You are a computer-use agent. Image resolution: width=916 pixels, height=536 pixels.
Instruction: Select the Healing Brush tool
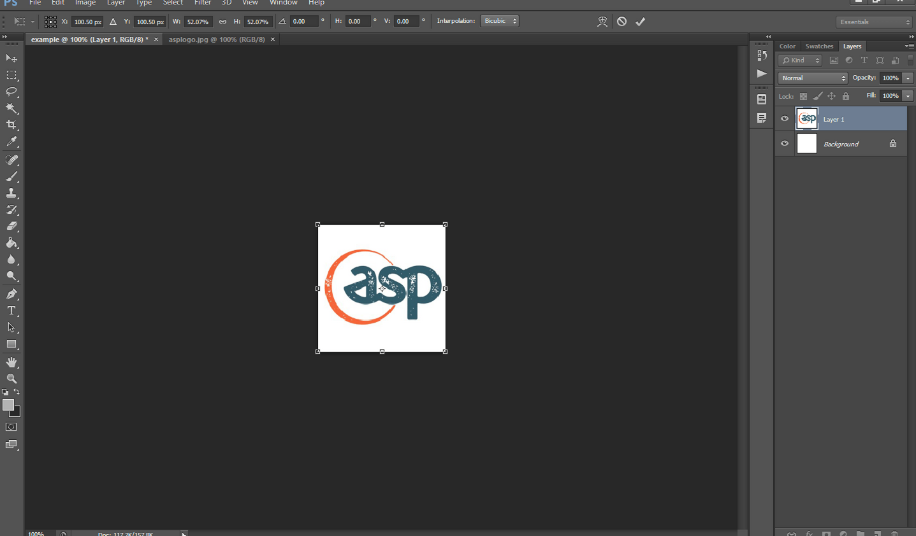(x=11, y=160)
